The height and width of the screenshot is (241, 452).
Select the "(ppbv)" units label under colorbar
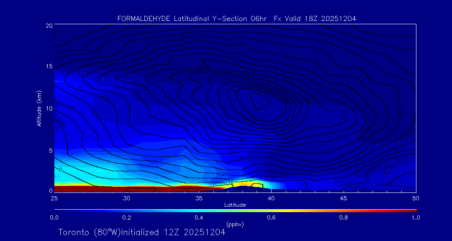point(235,224)
